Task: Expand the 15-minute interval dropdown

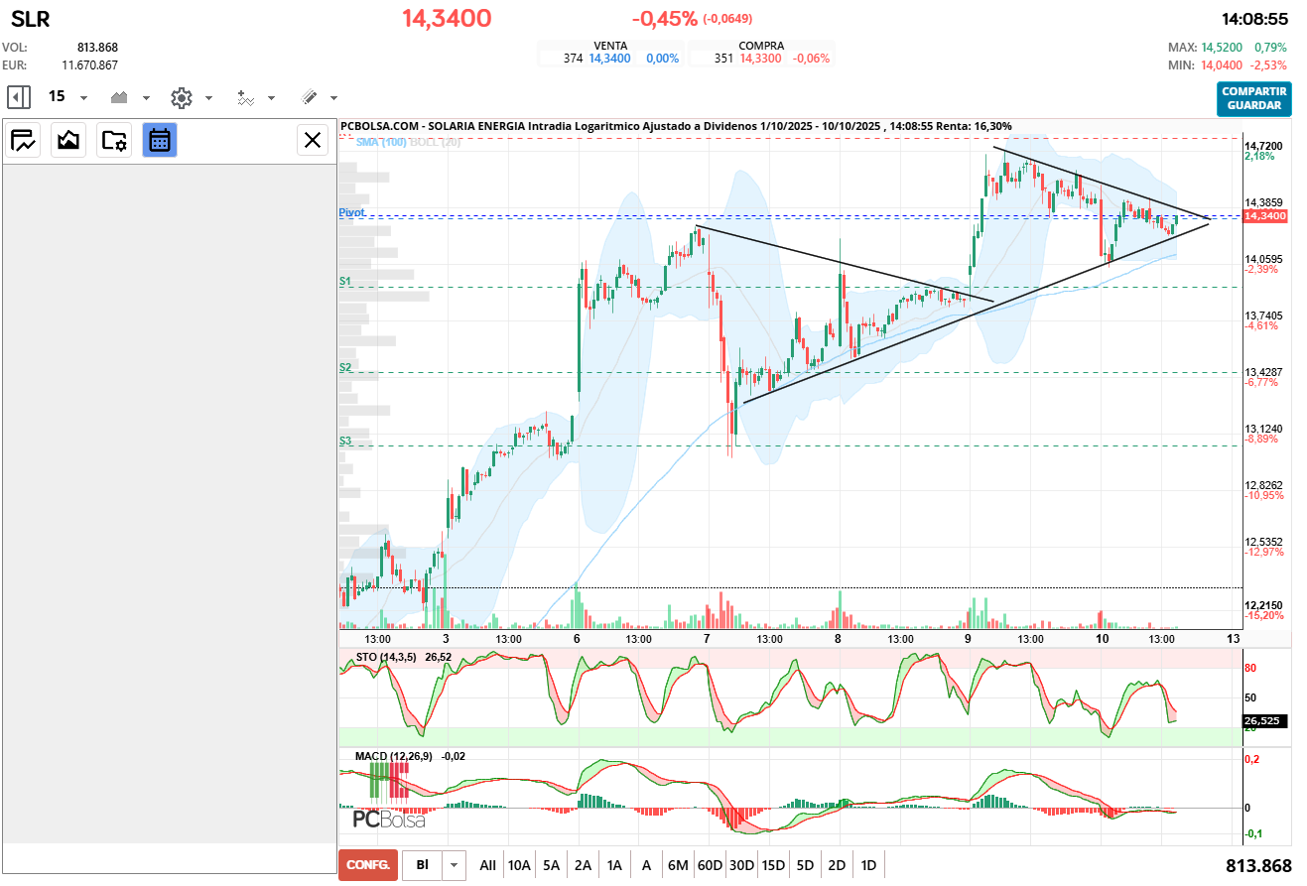Action: click(83, 98)
